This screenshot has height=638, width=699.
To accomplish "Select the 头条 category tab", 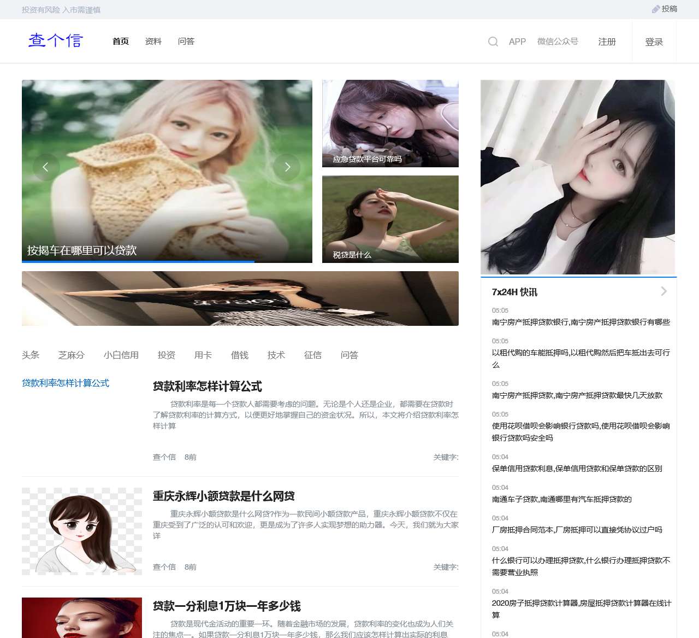I will [x=31, y=355].
